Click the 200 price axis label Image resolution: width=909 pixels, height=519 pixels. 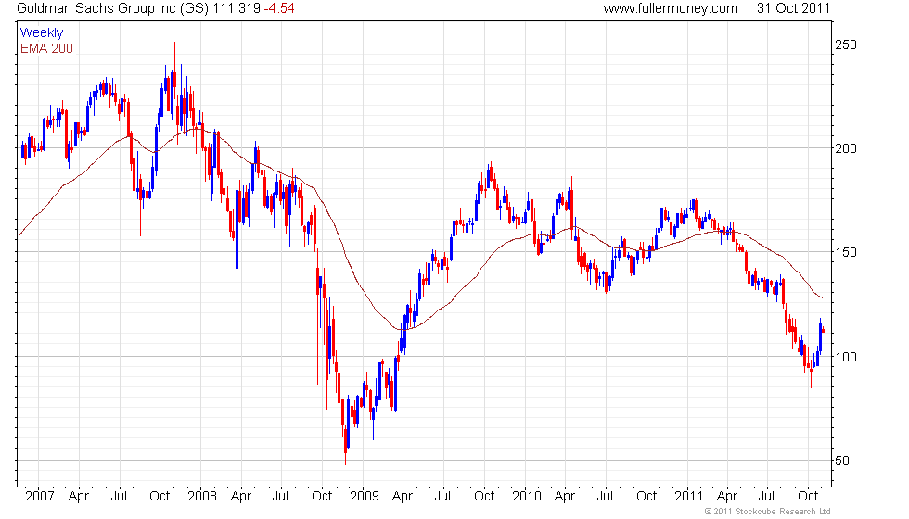click(846, 148)
